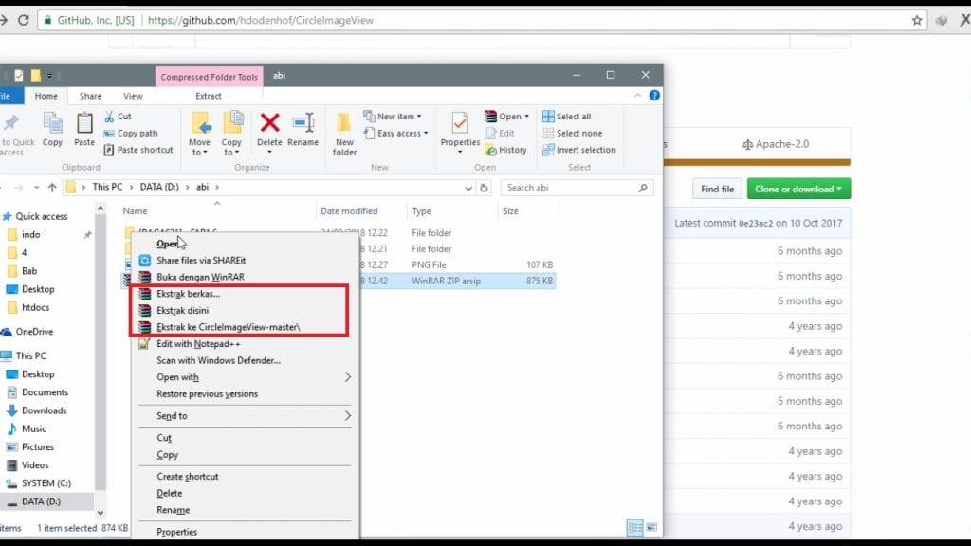
Task: Expand the address bar history dropdown
Action: pos(468,188)
